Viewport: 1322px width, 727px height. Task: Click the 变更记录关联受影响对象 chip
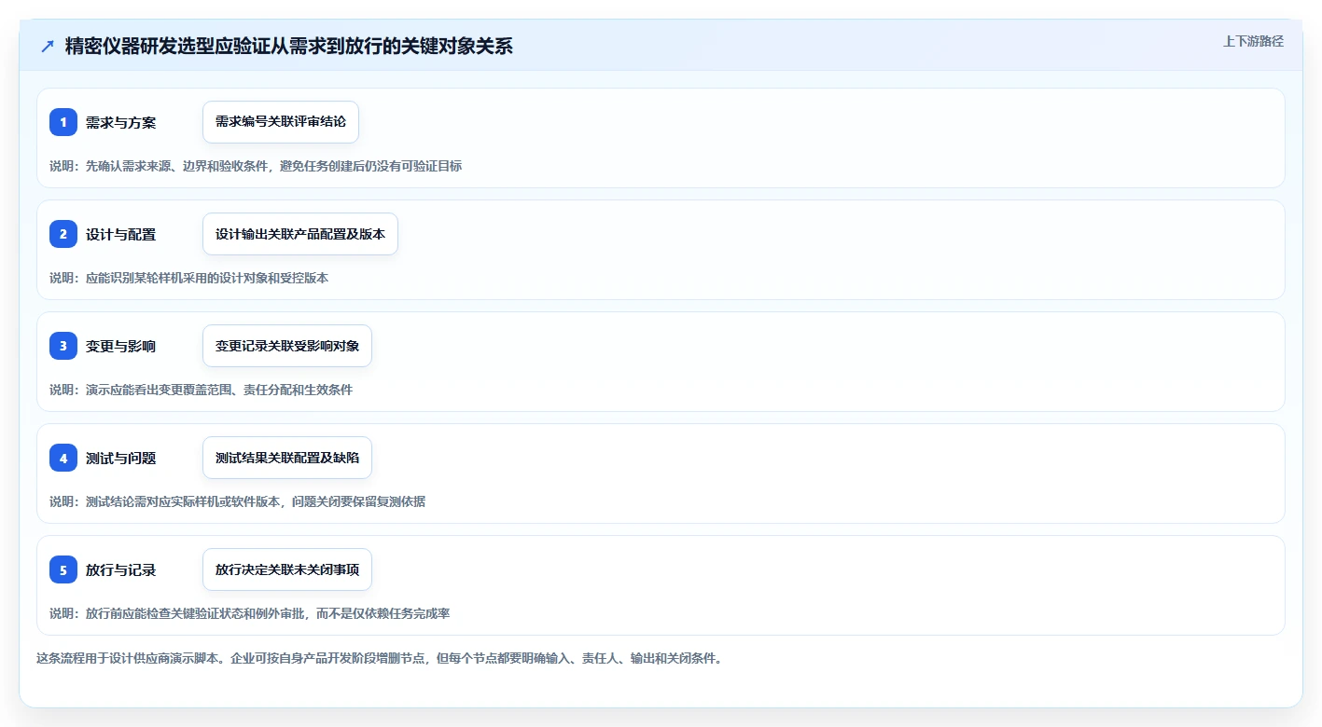(287, 346)
